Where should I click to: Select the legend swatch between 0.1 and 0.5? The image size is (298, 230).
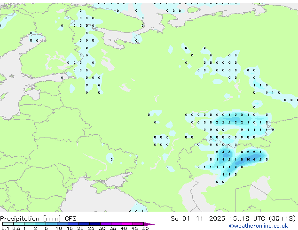[8, 224]
